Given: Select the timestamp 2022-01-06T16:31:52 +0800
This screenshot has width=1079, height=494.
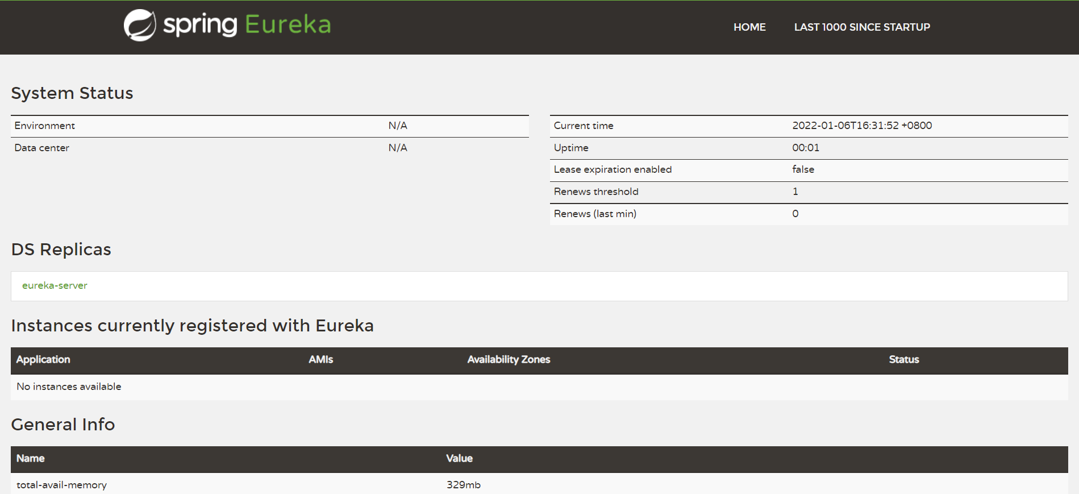Looking at the screenshot, I should coord(862,126).
